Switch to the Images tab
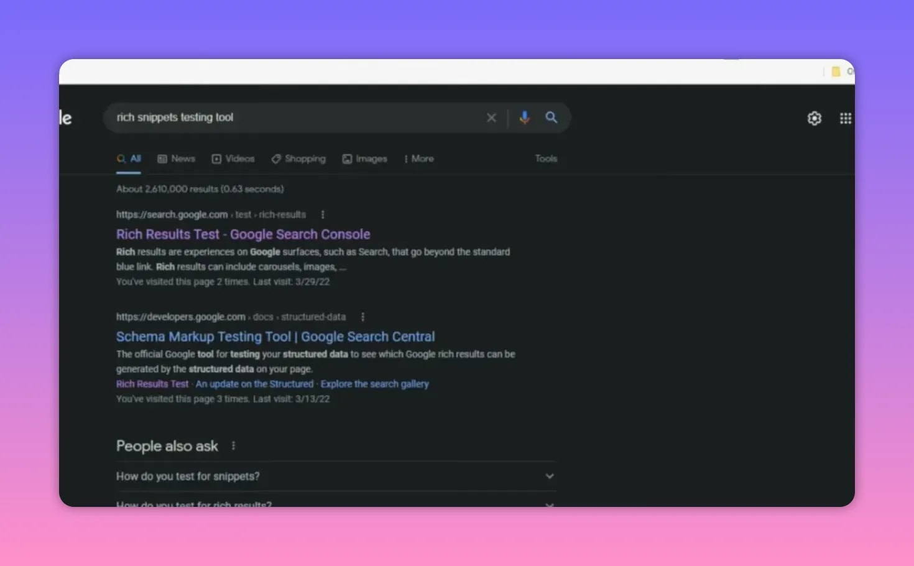 (365, 159)
